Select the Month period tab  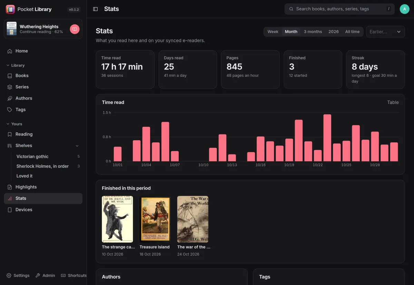point(291,31)
